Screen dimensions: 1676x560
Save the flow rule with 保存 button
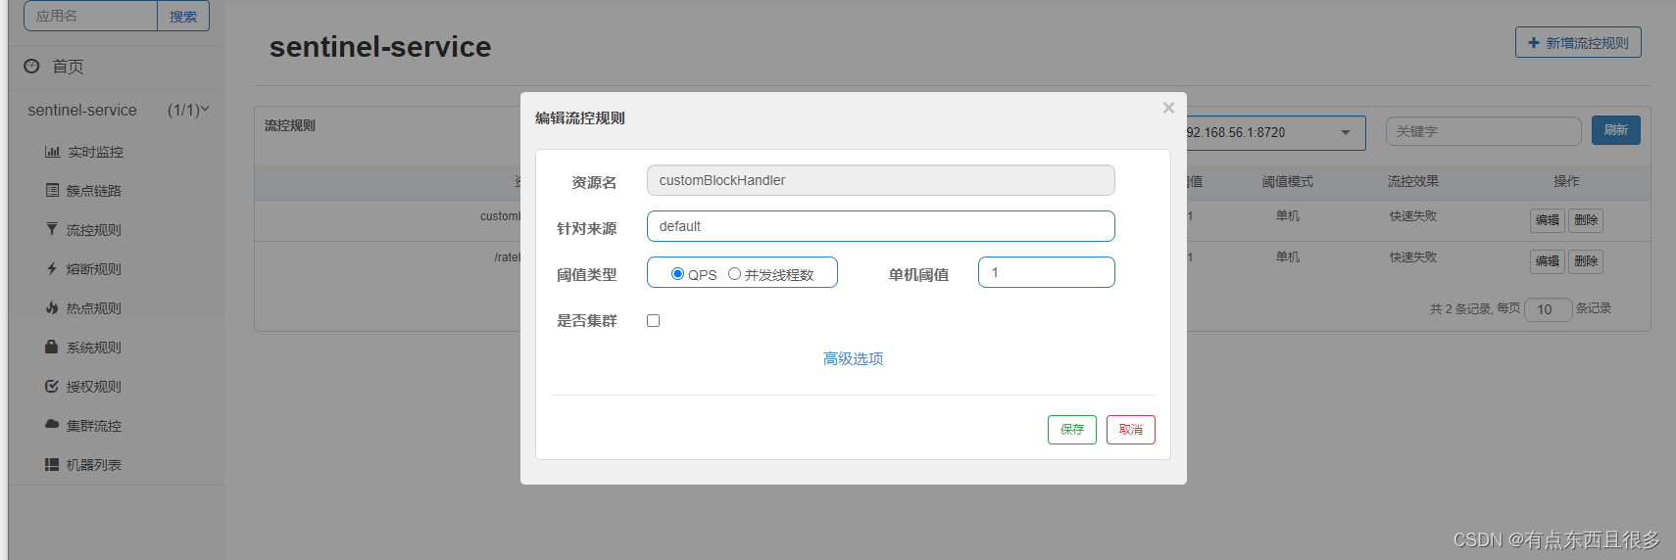pos(1072,430)
